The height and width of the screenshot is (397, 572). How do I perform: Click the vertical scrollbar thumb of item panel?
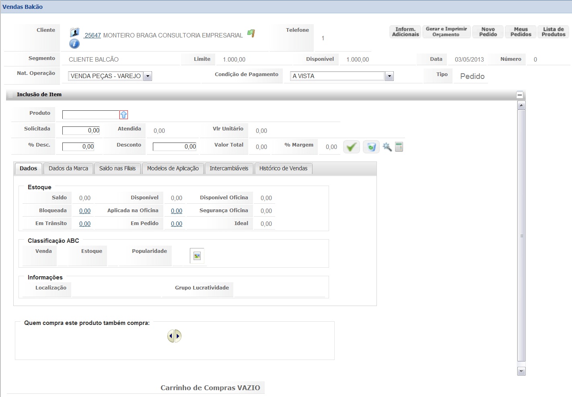click(521, 236)
